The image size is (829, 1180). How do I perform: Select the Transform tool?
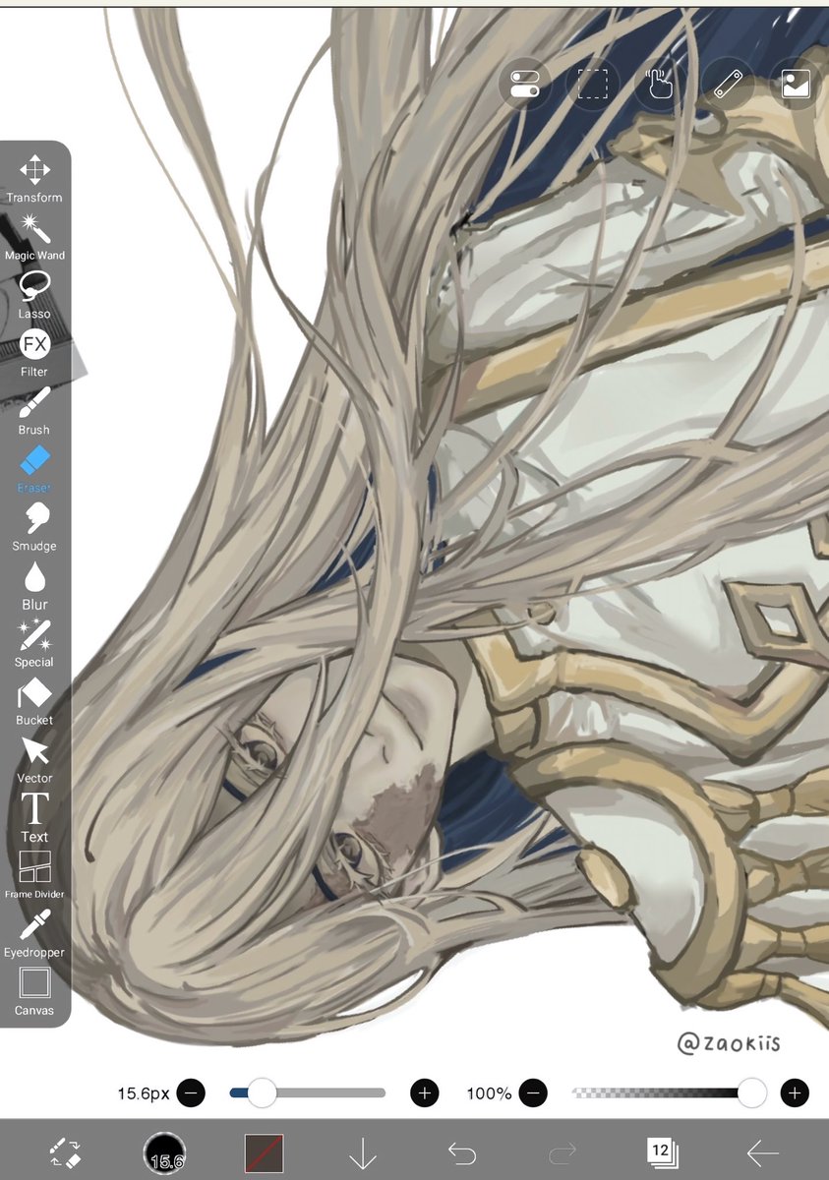tap(34, 179)
